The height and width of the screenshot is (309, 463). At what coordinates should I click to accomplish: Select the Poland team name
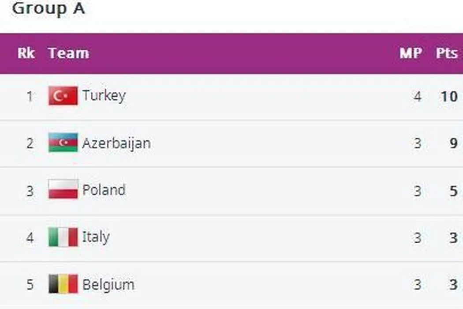(x=104, y=190)
